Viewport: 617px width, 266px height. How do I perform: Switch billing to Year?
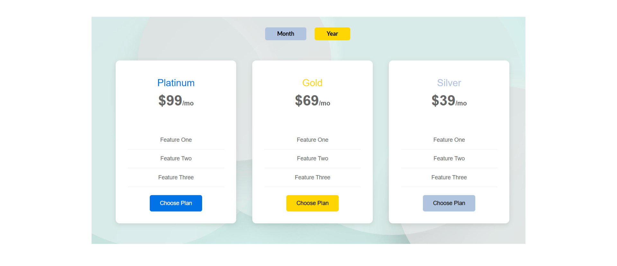coord(332,34)
